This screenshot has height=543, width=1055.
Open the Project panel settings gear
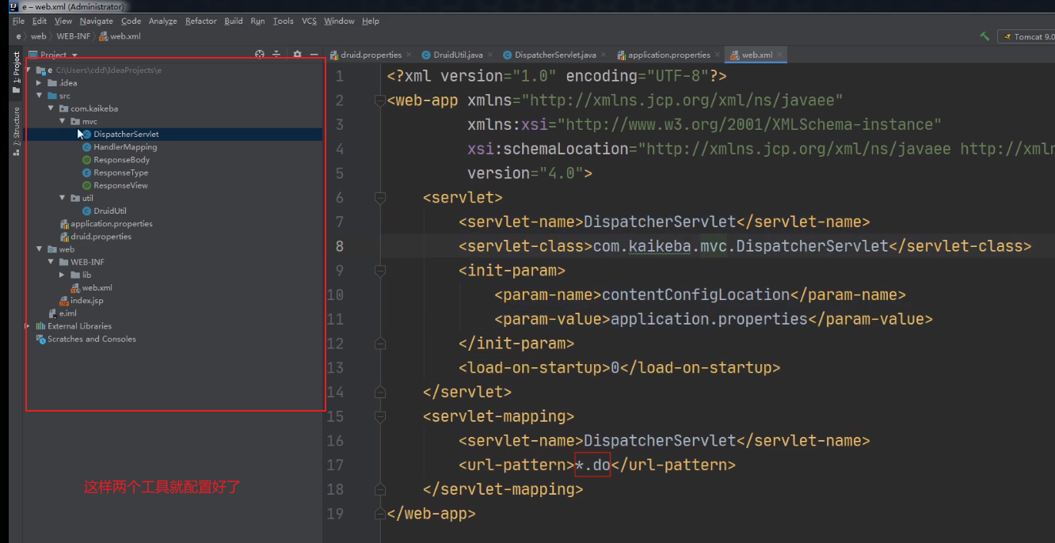297,55
